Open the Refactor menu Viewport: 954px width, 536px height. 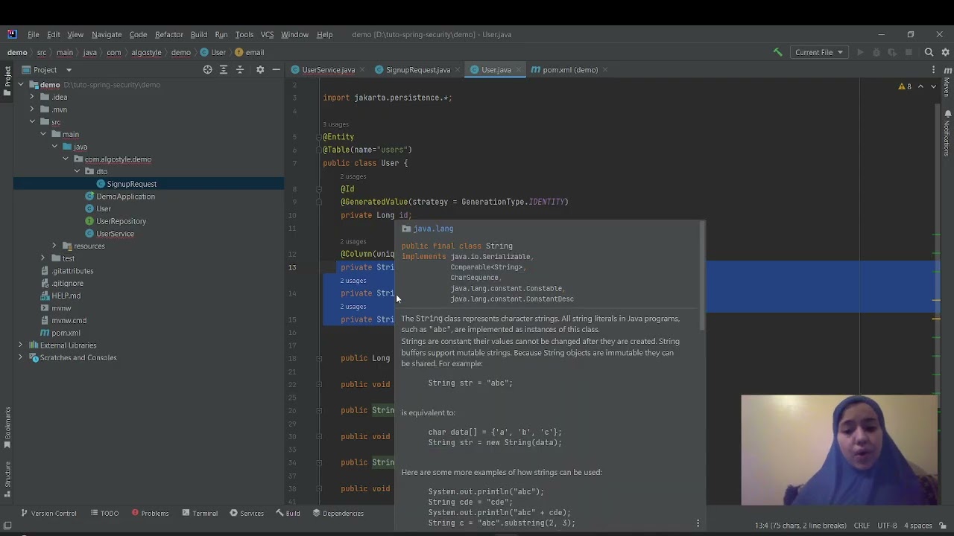click(169, 34)
